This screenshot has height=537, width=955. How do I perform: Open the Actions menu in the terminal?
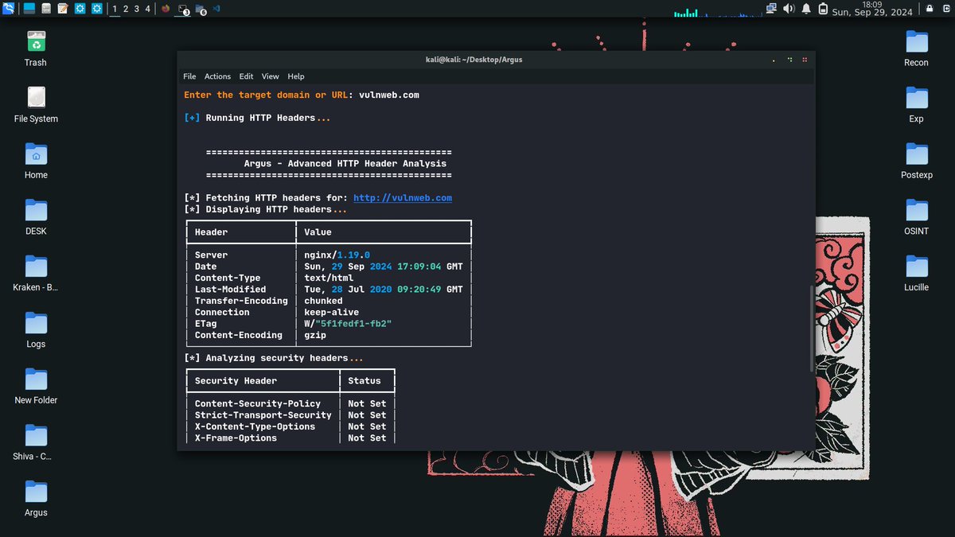click(217, 76)
